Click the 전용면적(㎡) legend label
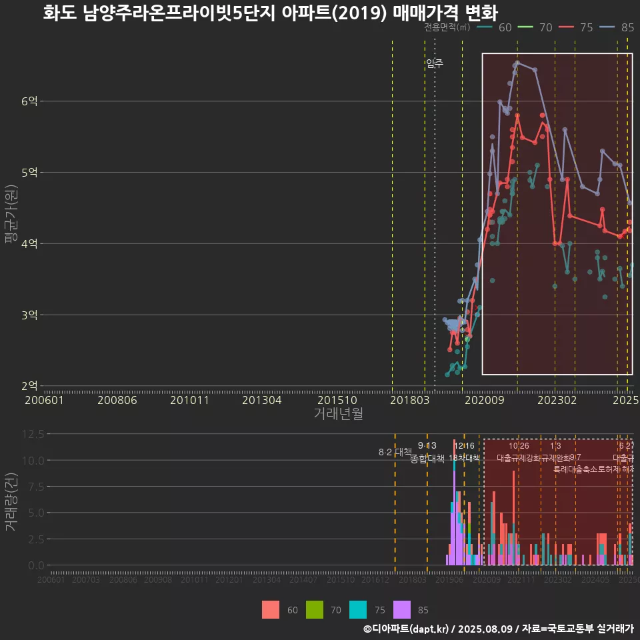Screen dimensions: 640x640 447,27
